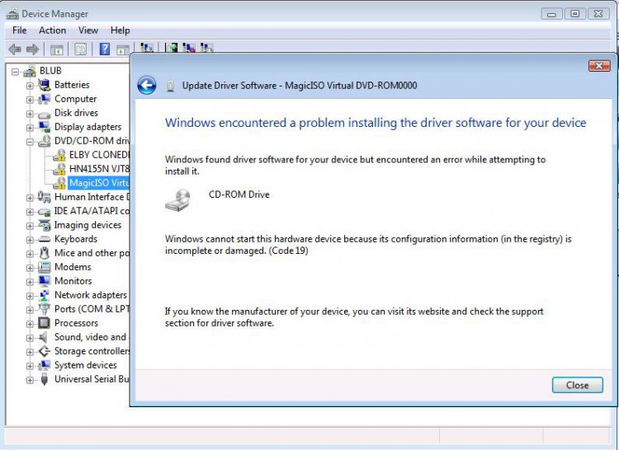Viewport: 619px width, 450px height.
Task: Click the warning icon beside HN4155N VJT8
Action: [59, 169]
